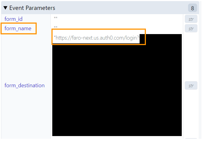Click the empty string value of form_id

click(x=56, y=18)
